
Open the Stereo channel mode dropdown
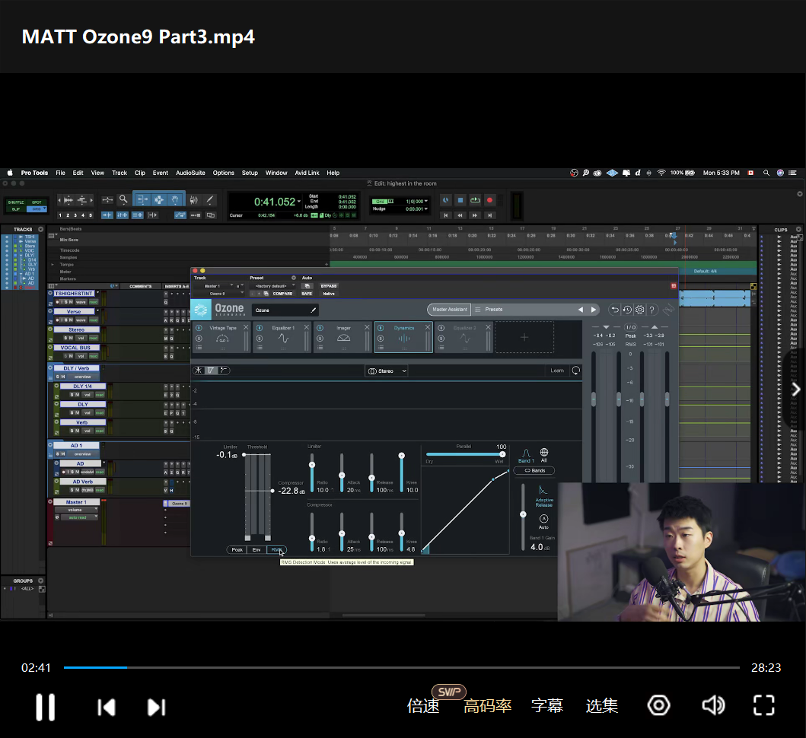click(x=387, y=371)
